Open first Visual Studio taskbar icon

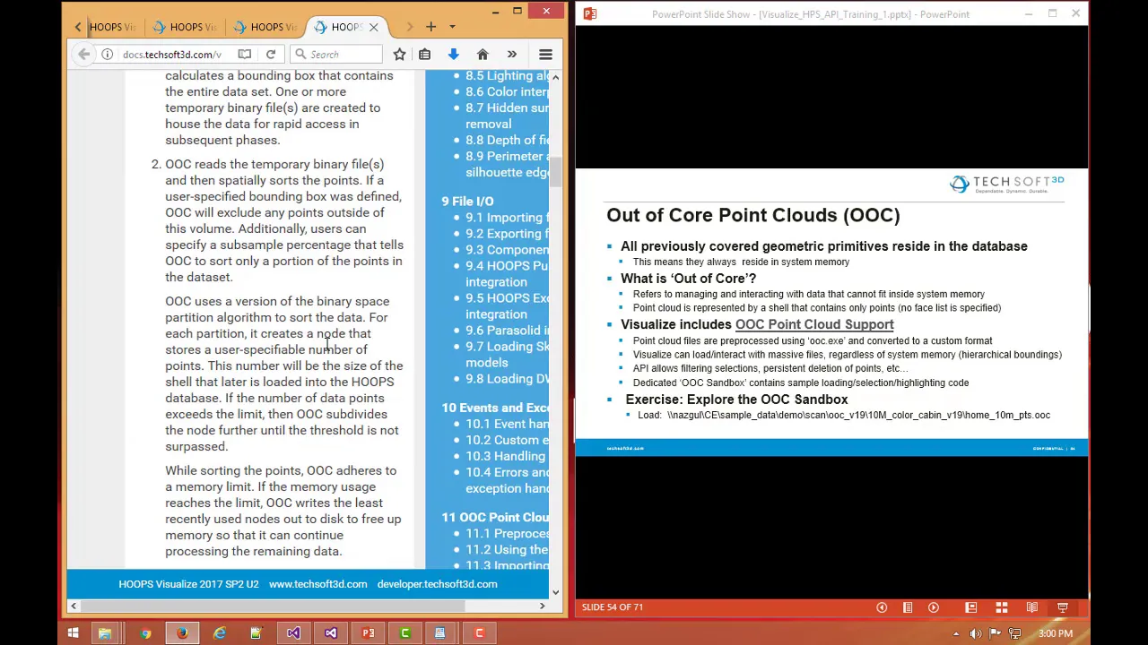(293, 633)
